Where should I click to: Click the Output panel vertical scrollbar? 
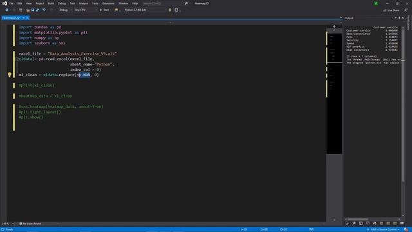(403, 121)
